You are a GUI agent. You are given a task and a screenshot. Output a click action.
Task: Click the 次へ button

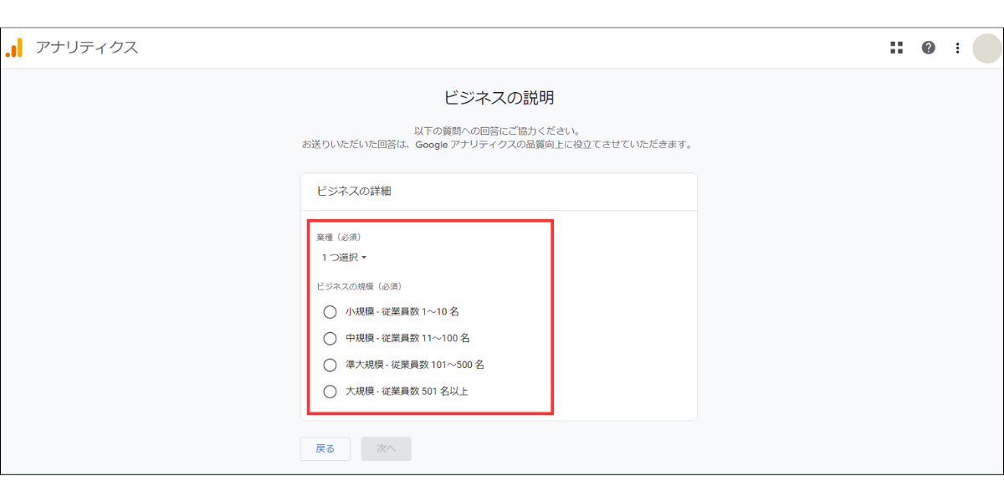click(386, 448)
